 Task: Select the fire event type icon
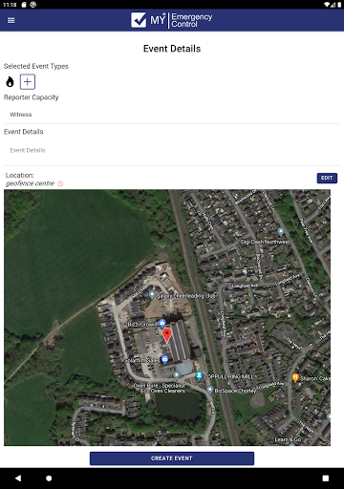[10, 82]
